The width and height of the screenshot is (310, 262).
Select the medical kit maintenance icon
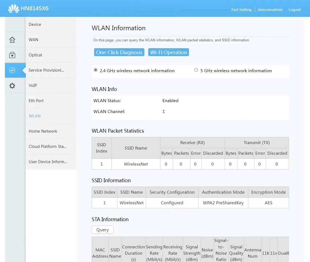pyautogui.click(x=12, y=55)
